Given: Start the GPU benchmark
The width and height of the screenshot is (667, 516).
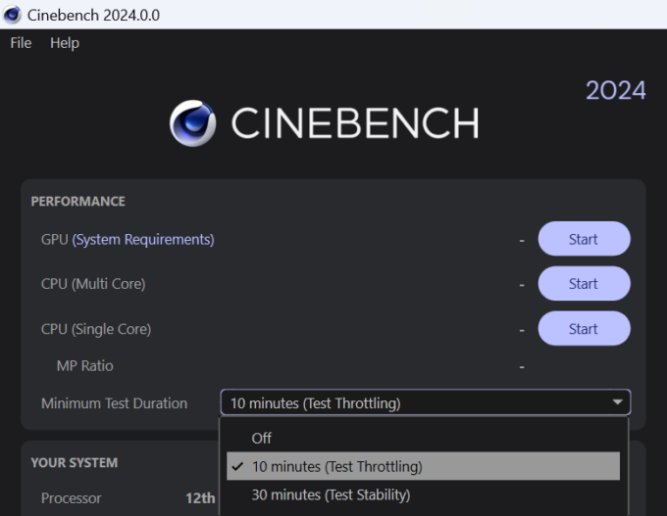Looking at the screenshot, I should tap(584, 239).
